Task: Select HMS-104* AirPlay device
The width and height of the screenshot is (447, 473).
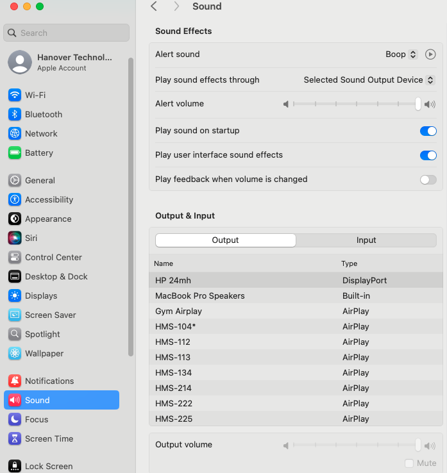Action: pyautogui.click(x=296, y=326)
